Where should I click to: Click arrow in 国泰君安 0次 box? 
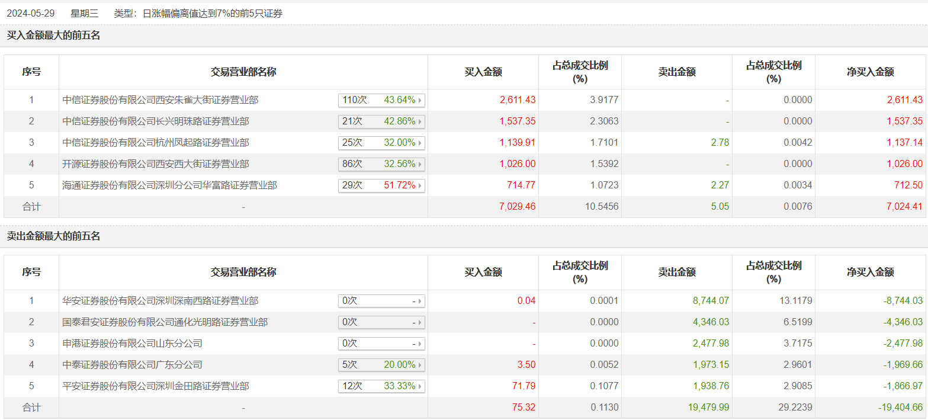click(420, 322)
